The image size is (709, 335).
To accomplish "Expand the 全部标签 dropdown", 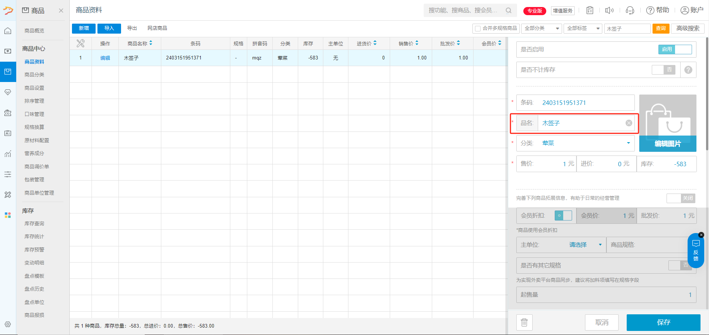I will (583, 28).
